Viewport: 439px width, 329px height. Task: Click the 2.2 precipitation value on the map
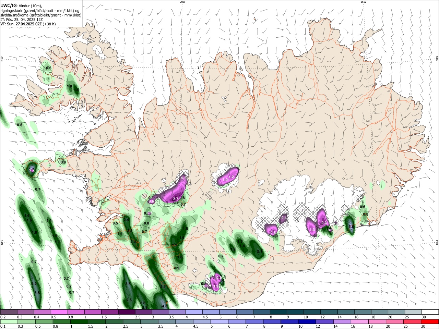[130, 231]
